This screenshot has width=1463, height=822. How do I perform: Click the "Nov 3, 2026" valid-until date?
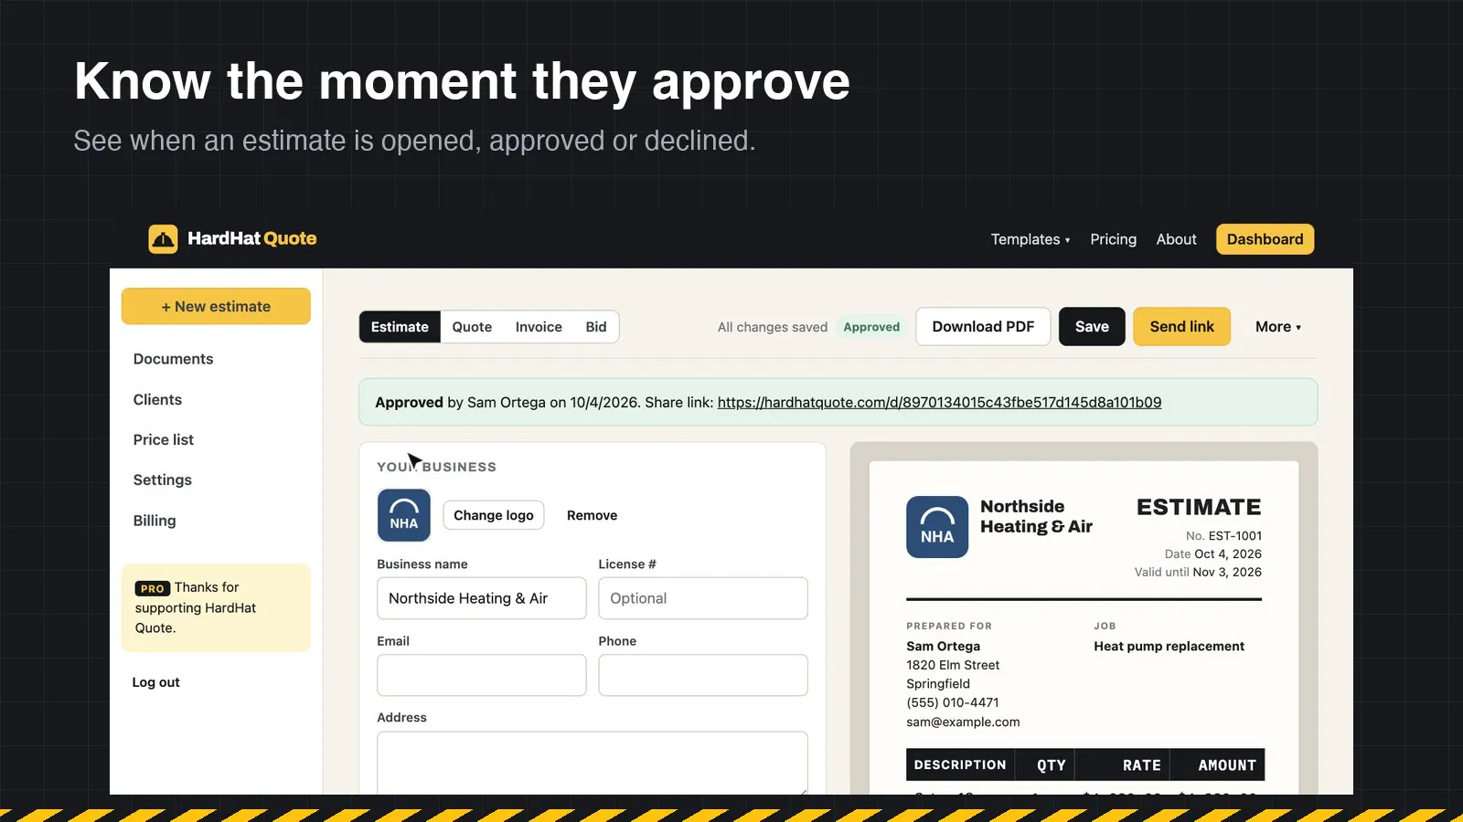(1227, 572)
